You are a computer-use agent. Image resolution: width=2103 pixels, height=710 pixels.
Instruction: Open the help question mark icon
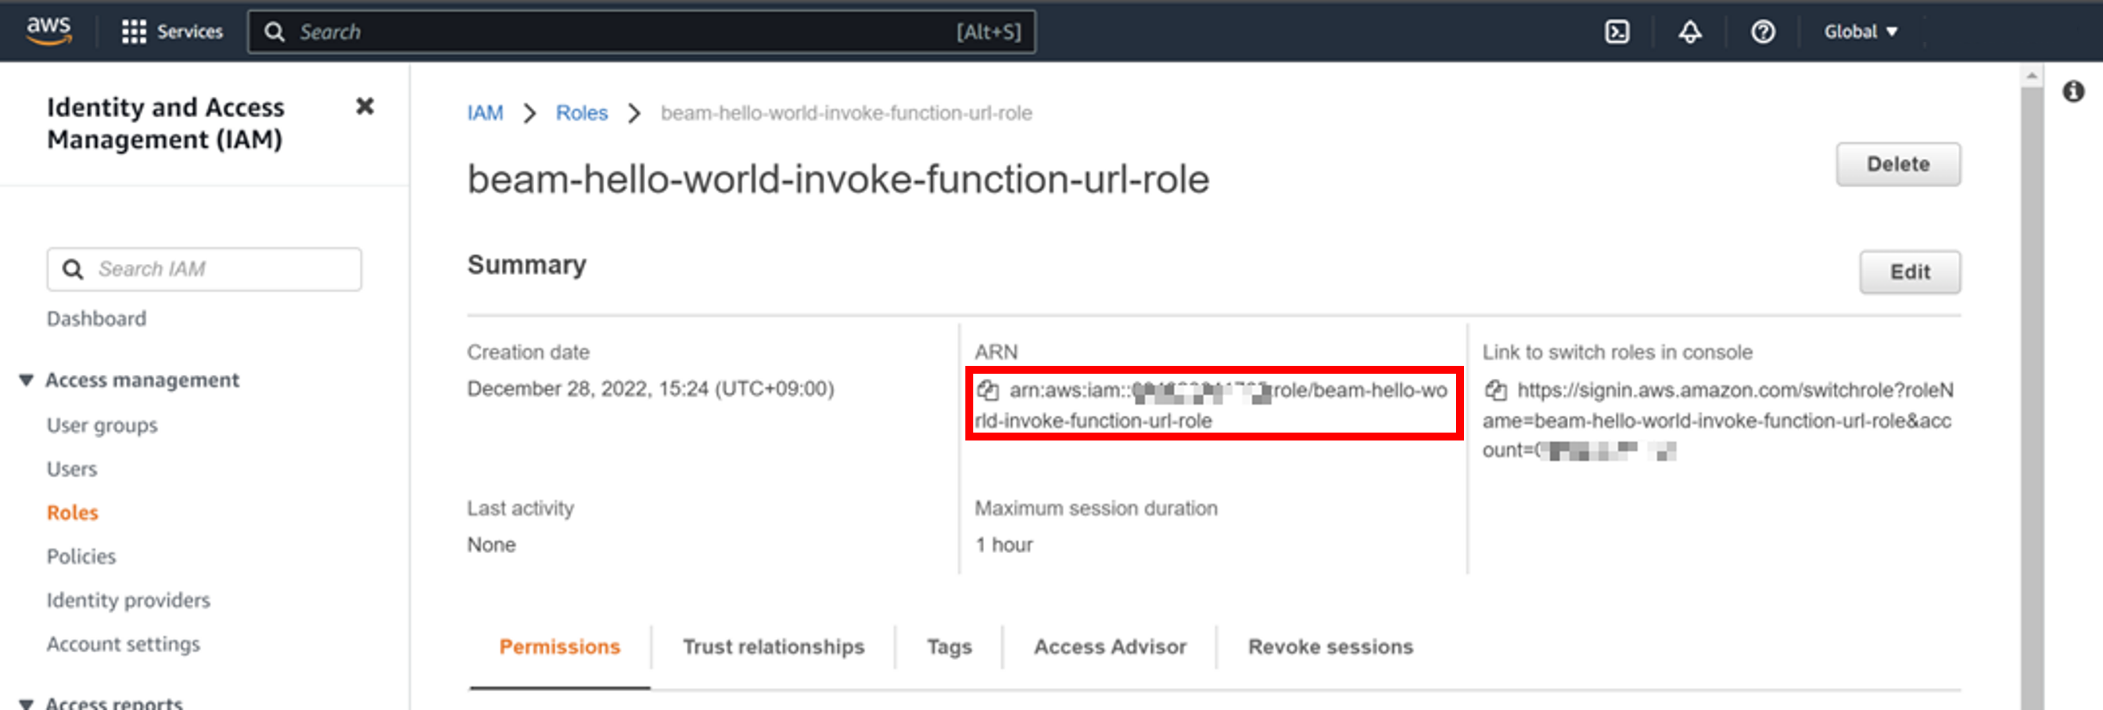[1763, 32]
